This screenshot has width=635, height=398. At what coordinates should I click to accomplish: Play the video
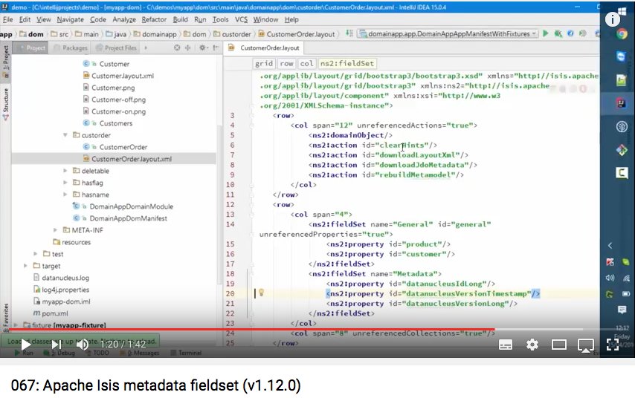(25, 345)
